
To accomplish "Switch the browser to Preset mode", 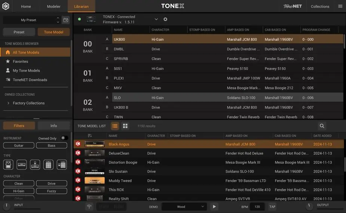I will (19, 32).
